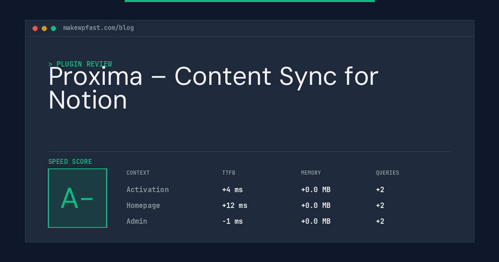This screenshot has width=499, height=262.
Task: Click the yellow window dot
Action: 44,28
